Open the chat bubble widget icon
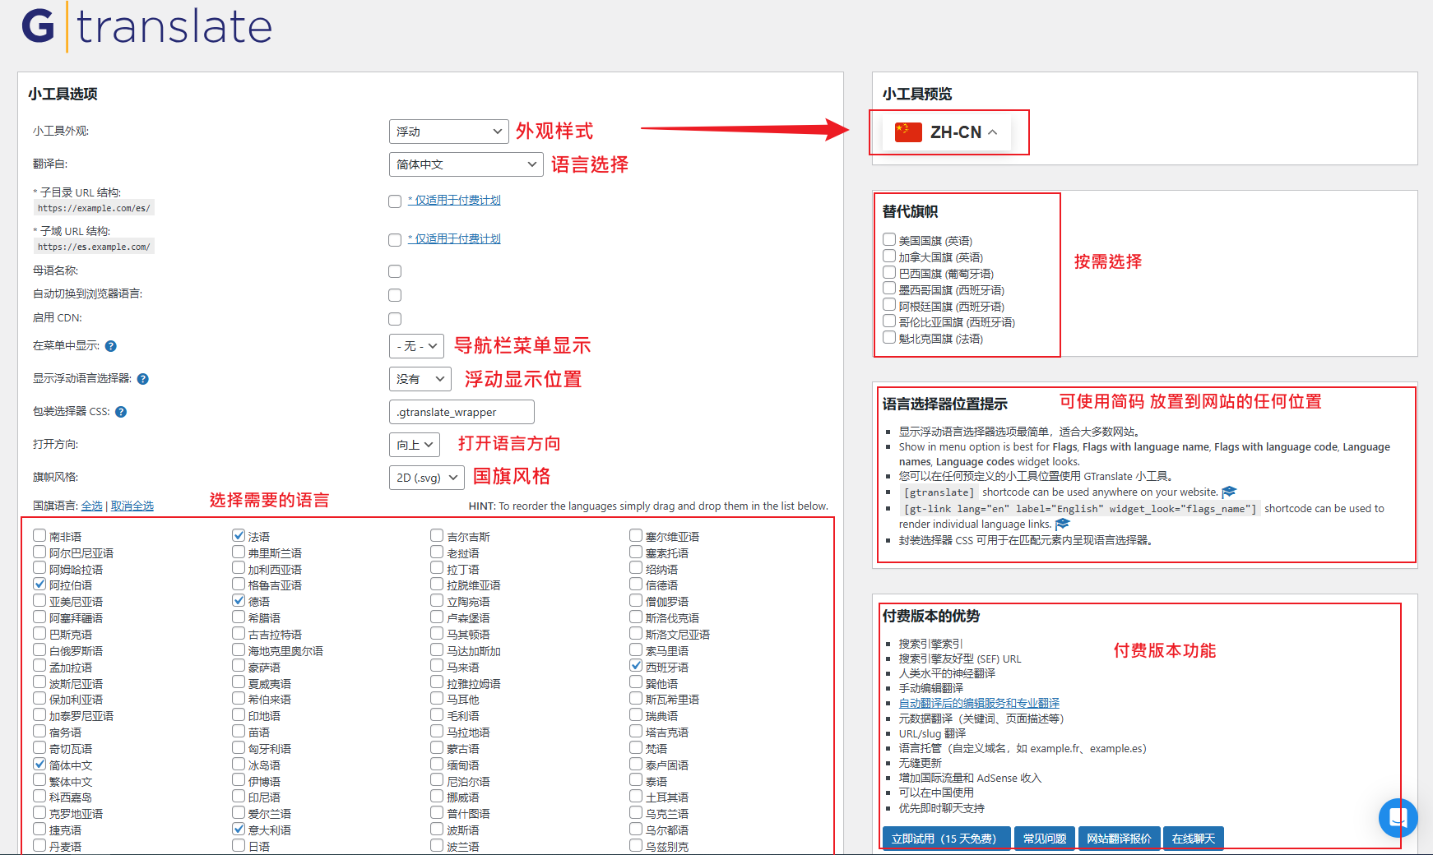Viewport: 1433px width, 855px height. (x=1398, y=817)
